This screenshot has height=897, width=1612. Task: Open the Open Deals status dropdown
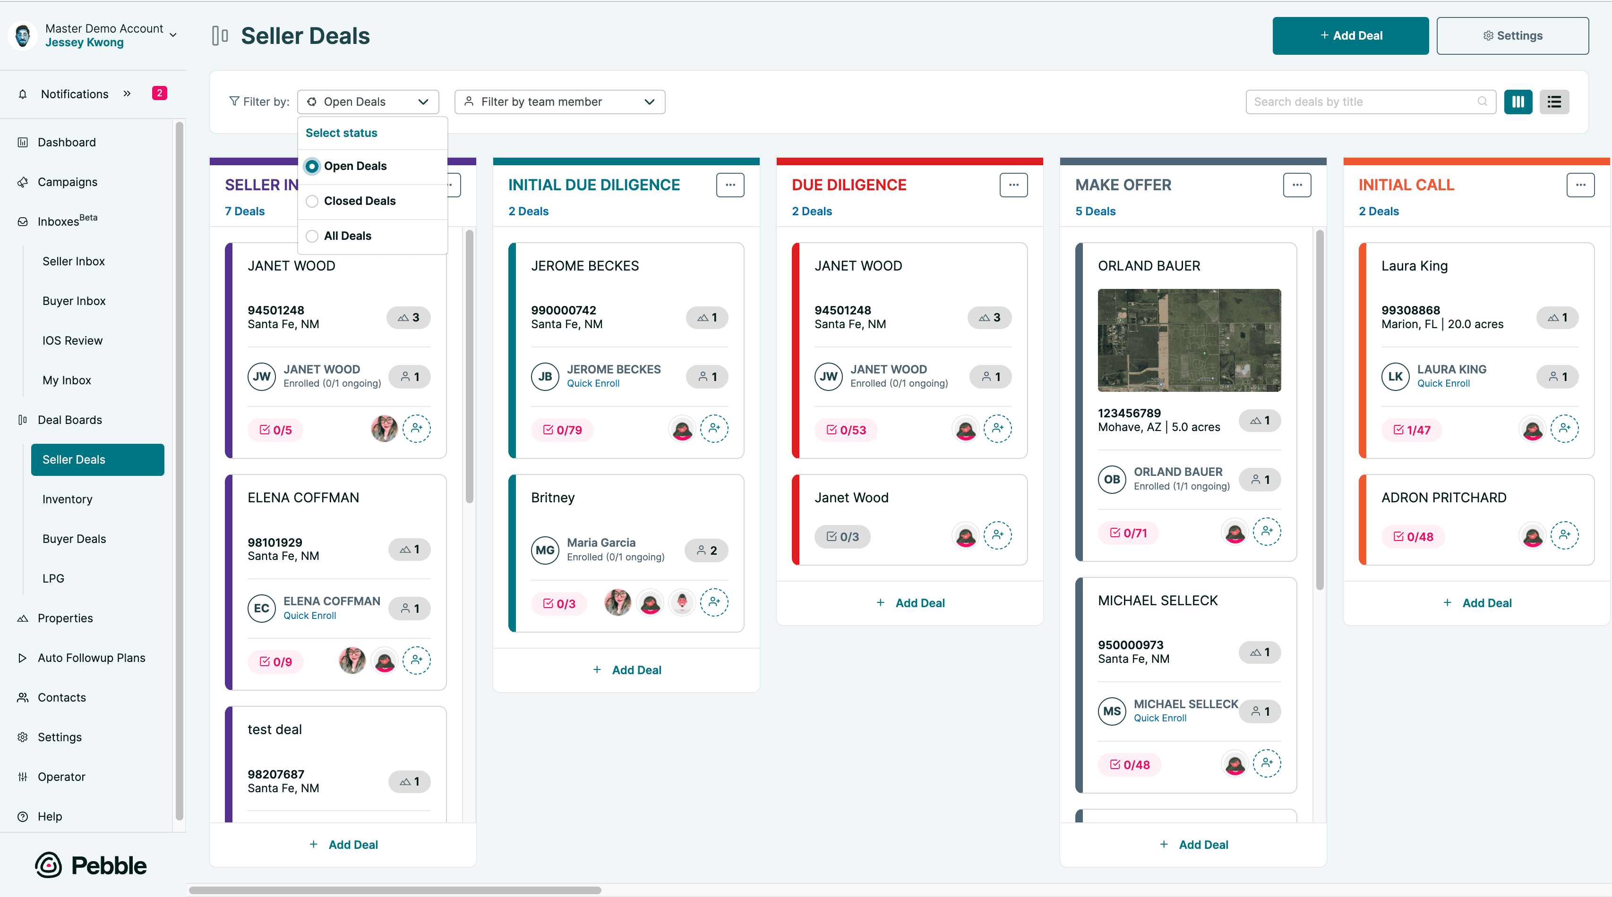[368, 102]
